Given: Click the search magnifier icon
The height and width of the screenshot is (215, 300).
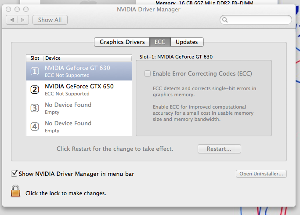Looking at the screenshot, I should [225, 20].
